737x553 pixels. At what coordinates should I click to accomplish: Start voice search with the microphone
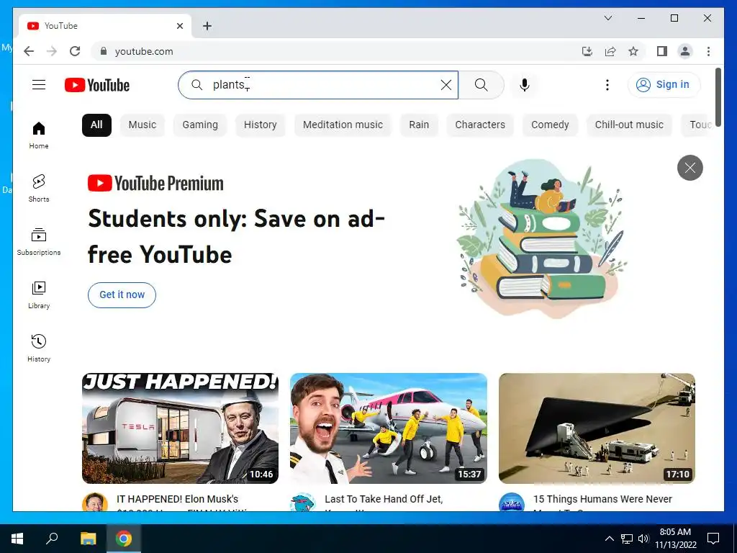tap(525, 85)
